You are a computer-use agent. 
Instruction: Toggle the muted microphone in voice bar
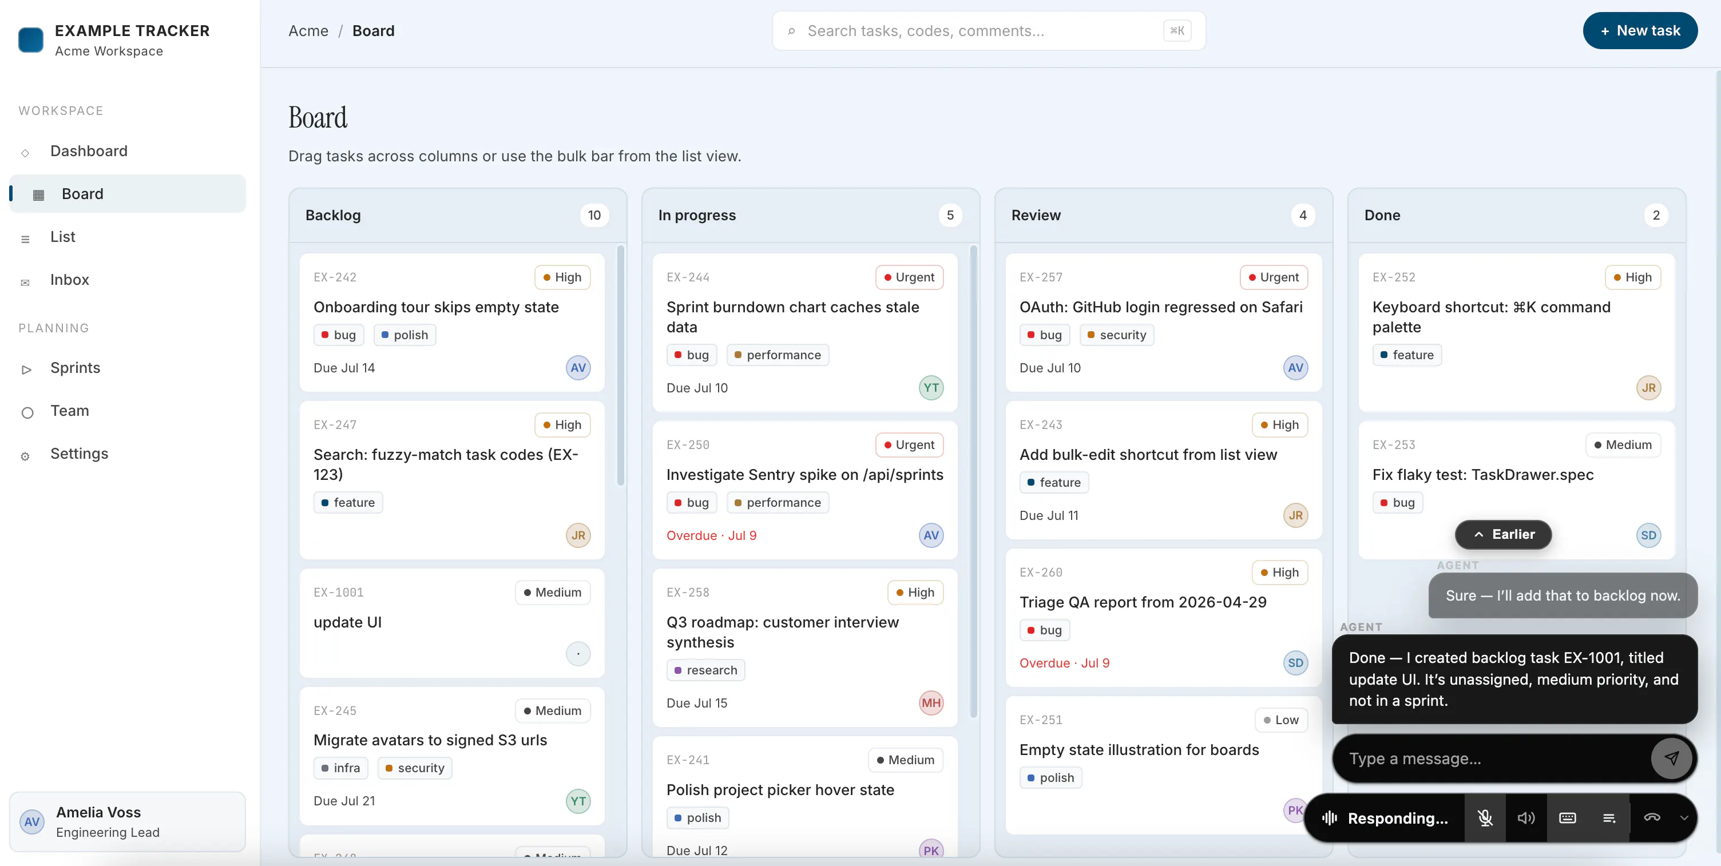pos(1485,818)
